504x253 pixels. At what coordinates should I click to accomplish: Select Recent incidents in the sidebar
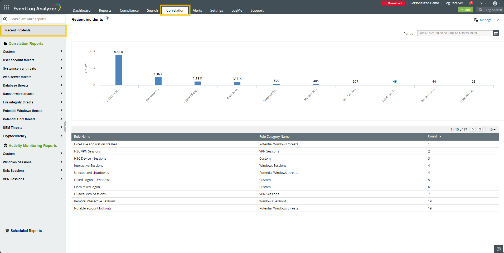click(33, 30)
